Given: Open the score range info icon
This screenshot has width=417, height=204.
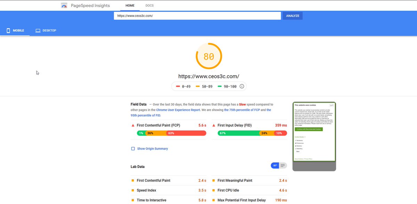Looking at the screenshot, I should (x=242, y=86).
